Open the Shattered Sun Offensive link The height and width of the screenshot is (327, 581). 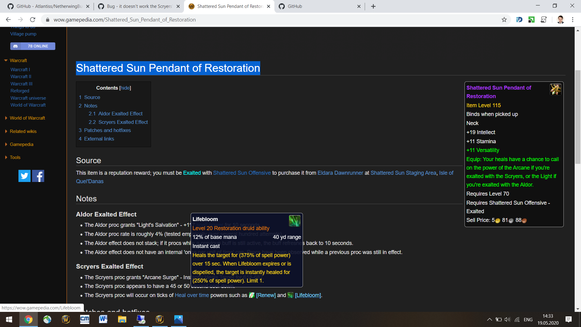(x=242, y=173)
